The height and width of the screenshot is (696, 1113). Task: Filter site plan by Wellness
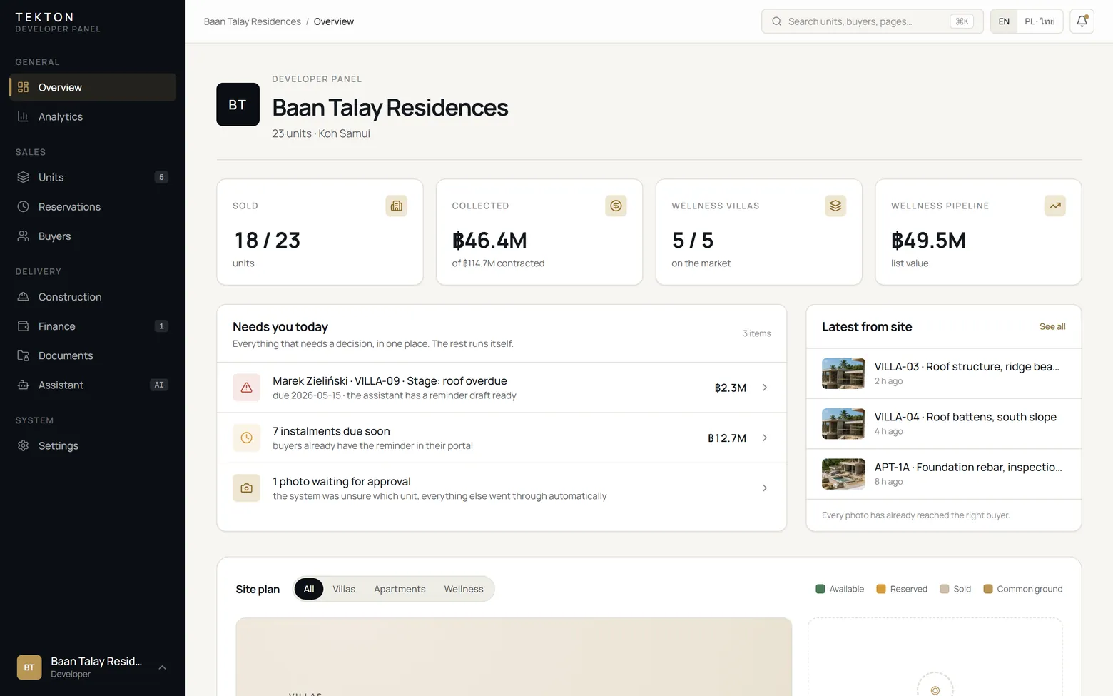coord(464,589)
